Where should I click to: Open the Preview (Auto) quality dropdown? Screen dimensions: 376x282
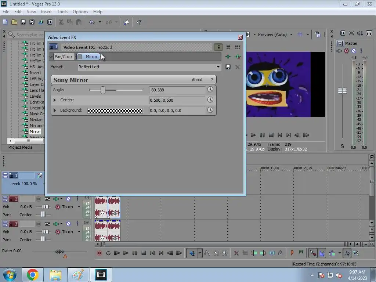(x=291, y=35)
